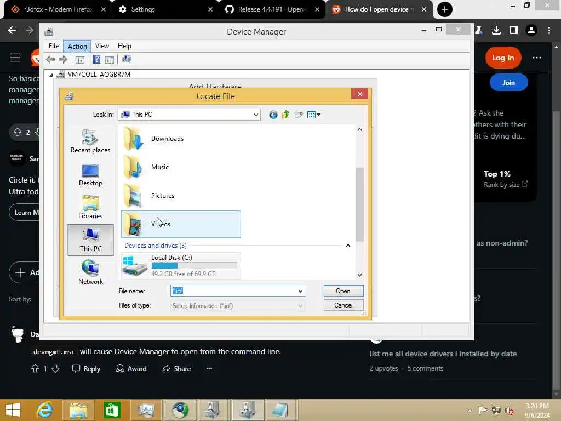The height and width of the screenshot is (421, 561).
Task: Click browser profile avatar icon
Action: pyautogui.click(x=531, y=31)
